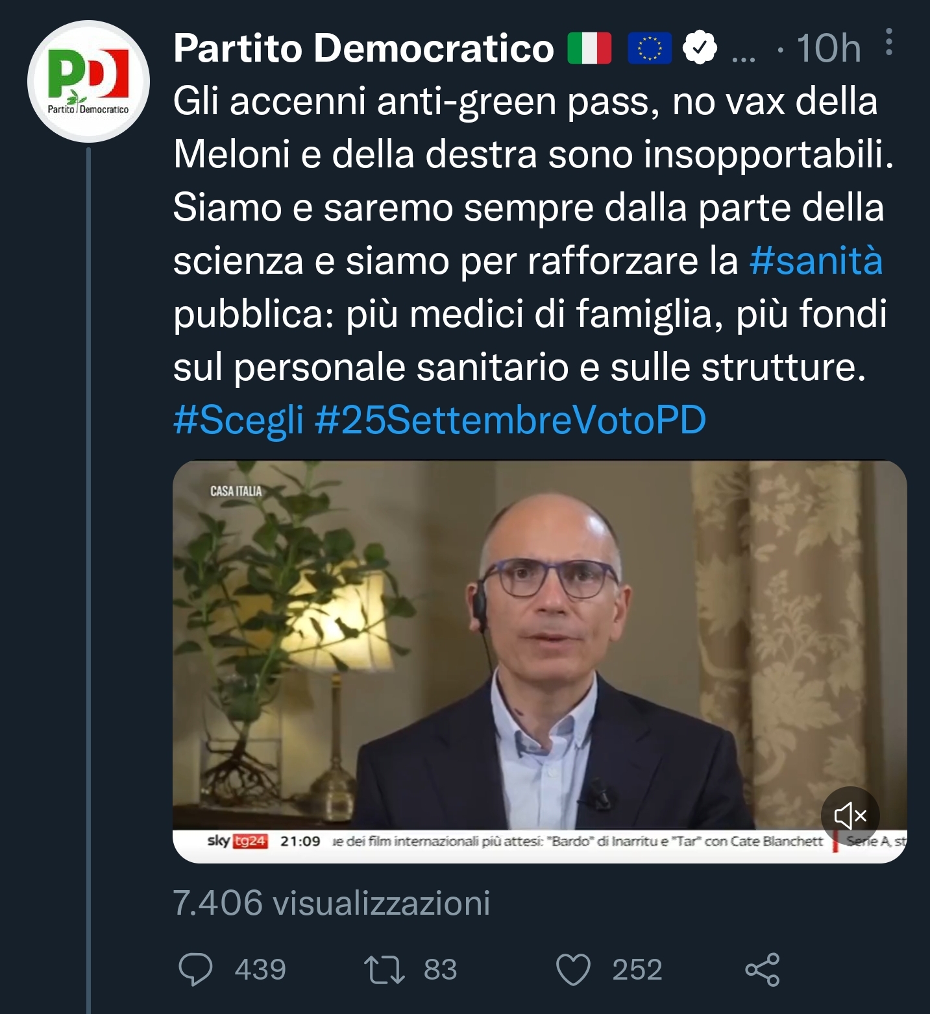Image resolution: width=930 pixels, height=1014 pixels.
Task: Click the 7.406 visualizzazioni view count
Action: 332,902
